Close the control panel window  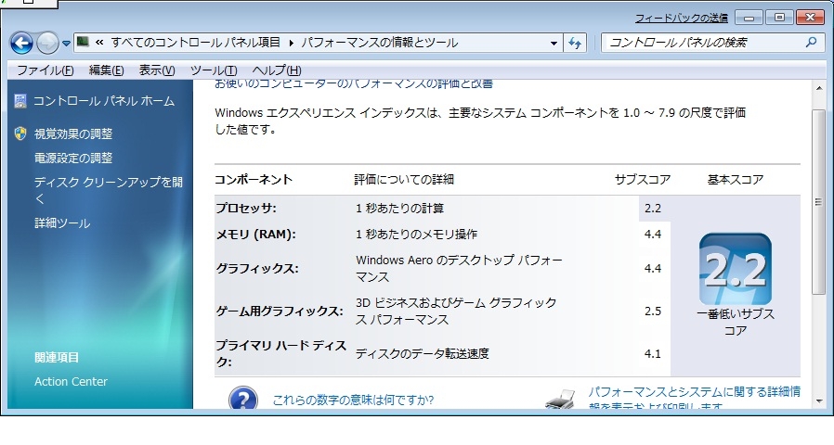coord(810,18)
